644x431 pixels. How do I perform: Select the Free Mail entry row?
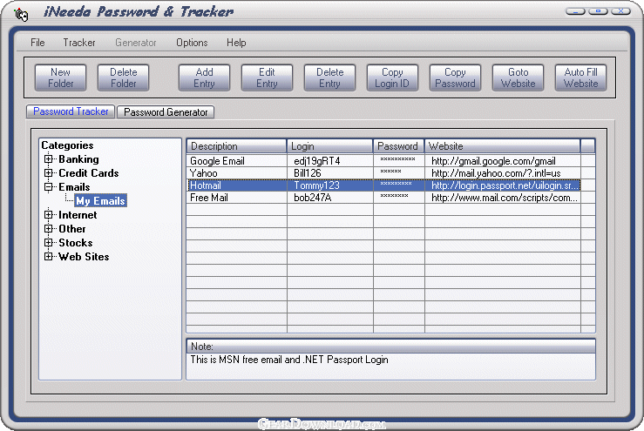pyautogui.click(x=383, y=198)
